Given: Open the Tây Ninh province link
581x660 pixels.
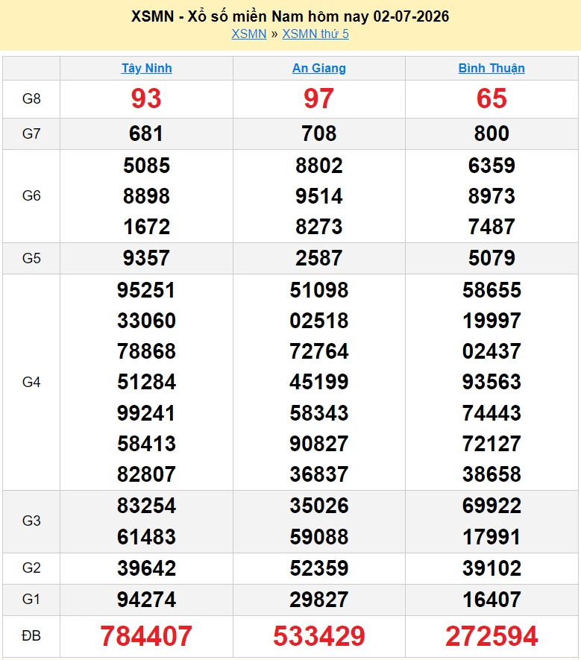Looking at the screenshot, I should point(146,68).
